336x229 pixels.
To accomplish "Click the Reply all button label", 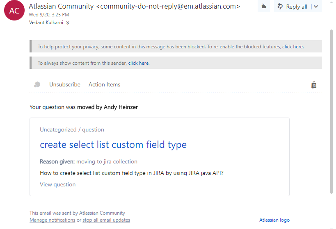I will (x=297, y=7).
